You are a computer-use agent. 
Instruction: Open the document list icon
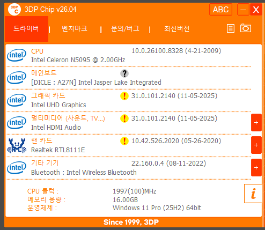point(231,28)
